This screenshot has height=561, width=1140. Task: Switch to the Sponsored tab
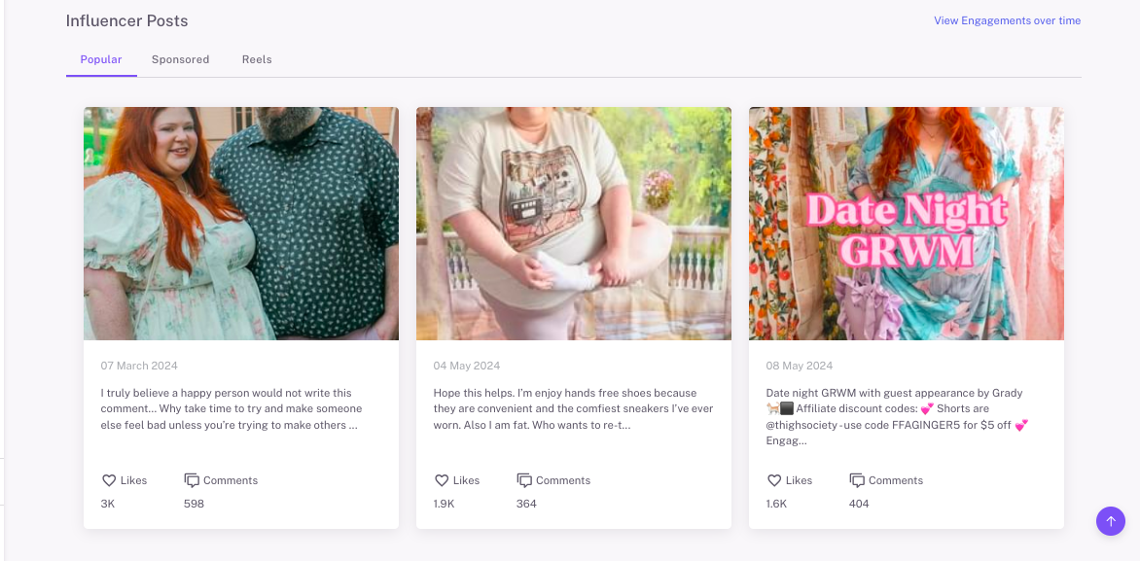pos(180,59)
